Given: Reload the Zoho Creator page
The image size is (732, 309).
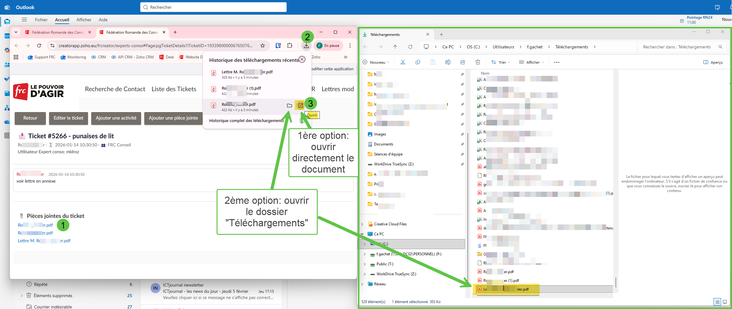Looking at the screenshot, I should click(39, 46).
